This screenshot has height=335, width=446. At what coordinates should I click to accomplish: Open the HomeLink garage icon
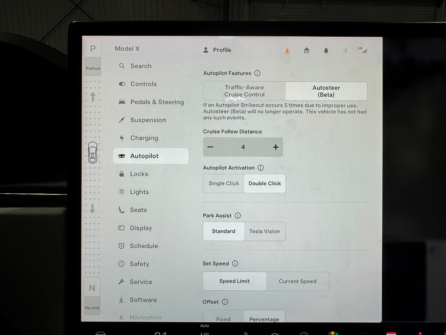point(307,51)
